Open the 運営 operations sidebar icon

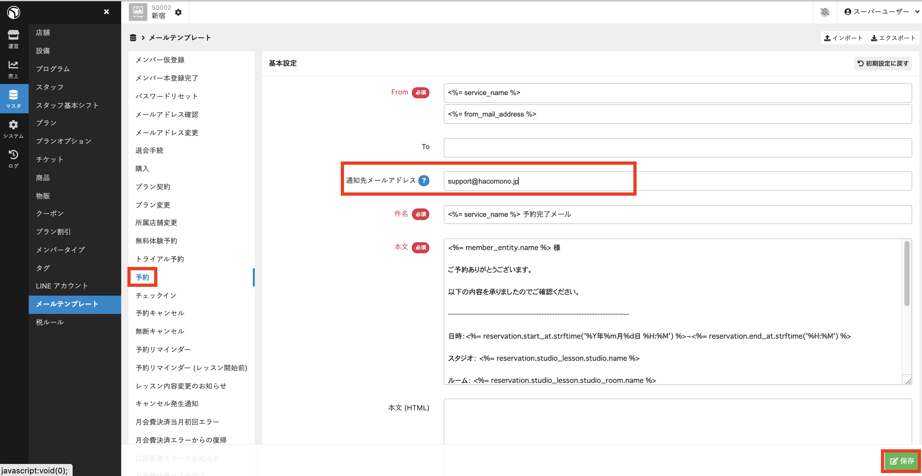13,39
